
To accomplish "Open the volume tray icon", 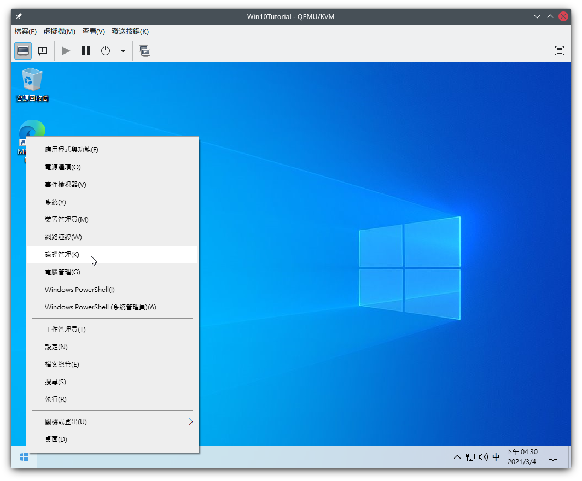I will tap(484, 457).
